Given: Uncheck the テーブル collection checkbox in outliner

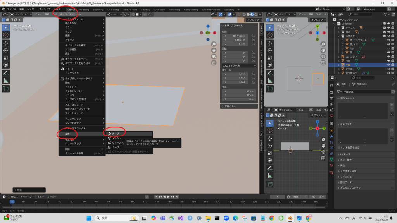Looking at the screenshot, I should pos(384,28).
